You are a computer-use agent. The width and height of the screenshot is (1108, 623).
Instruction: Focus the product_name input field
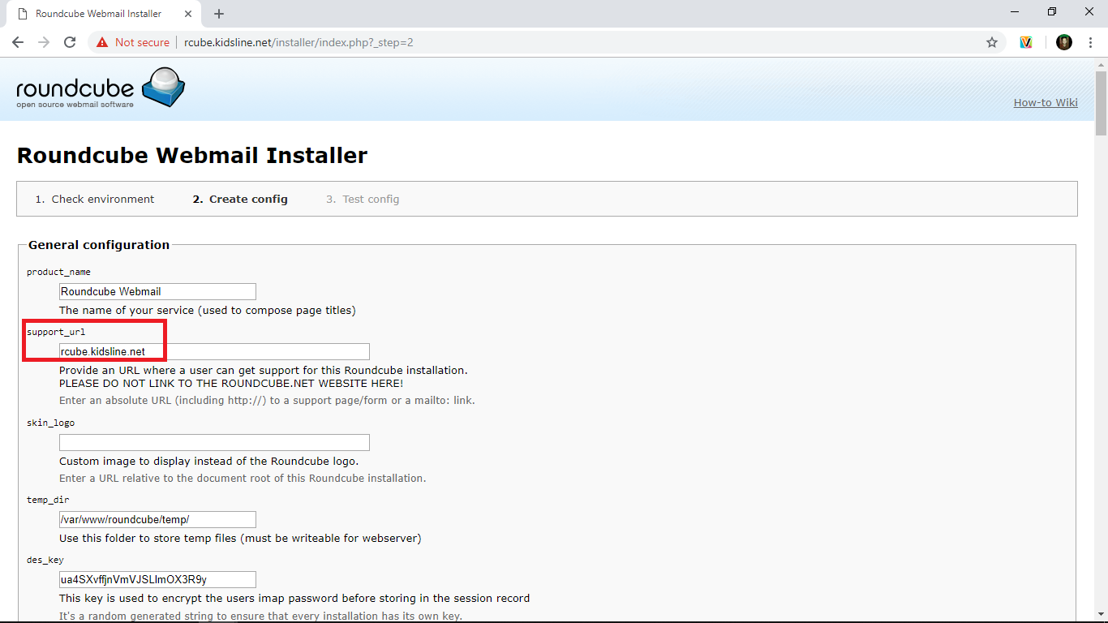pyautogui.click(x=157, y=291)
